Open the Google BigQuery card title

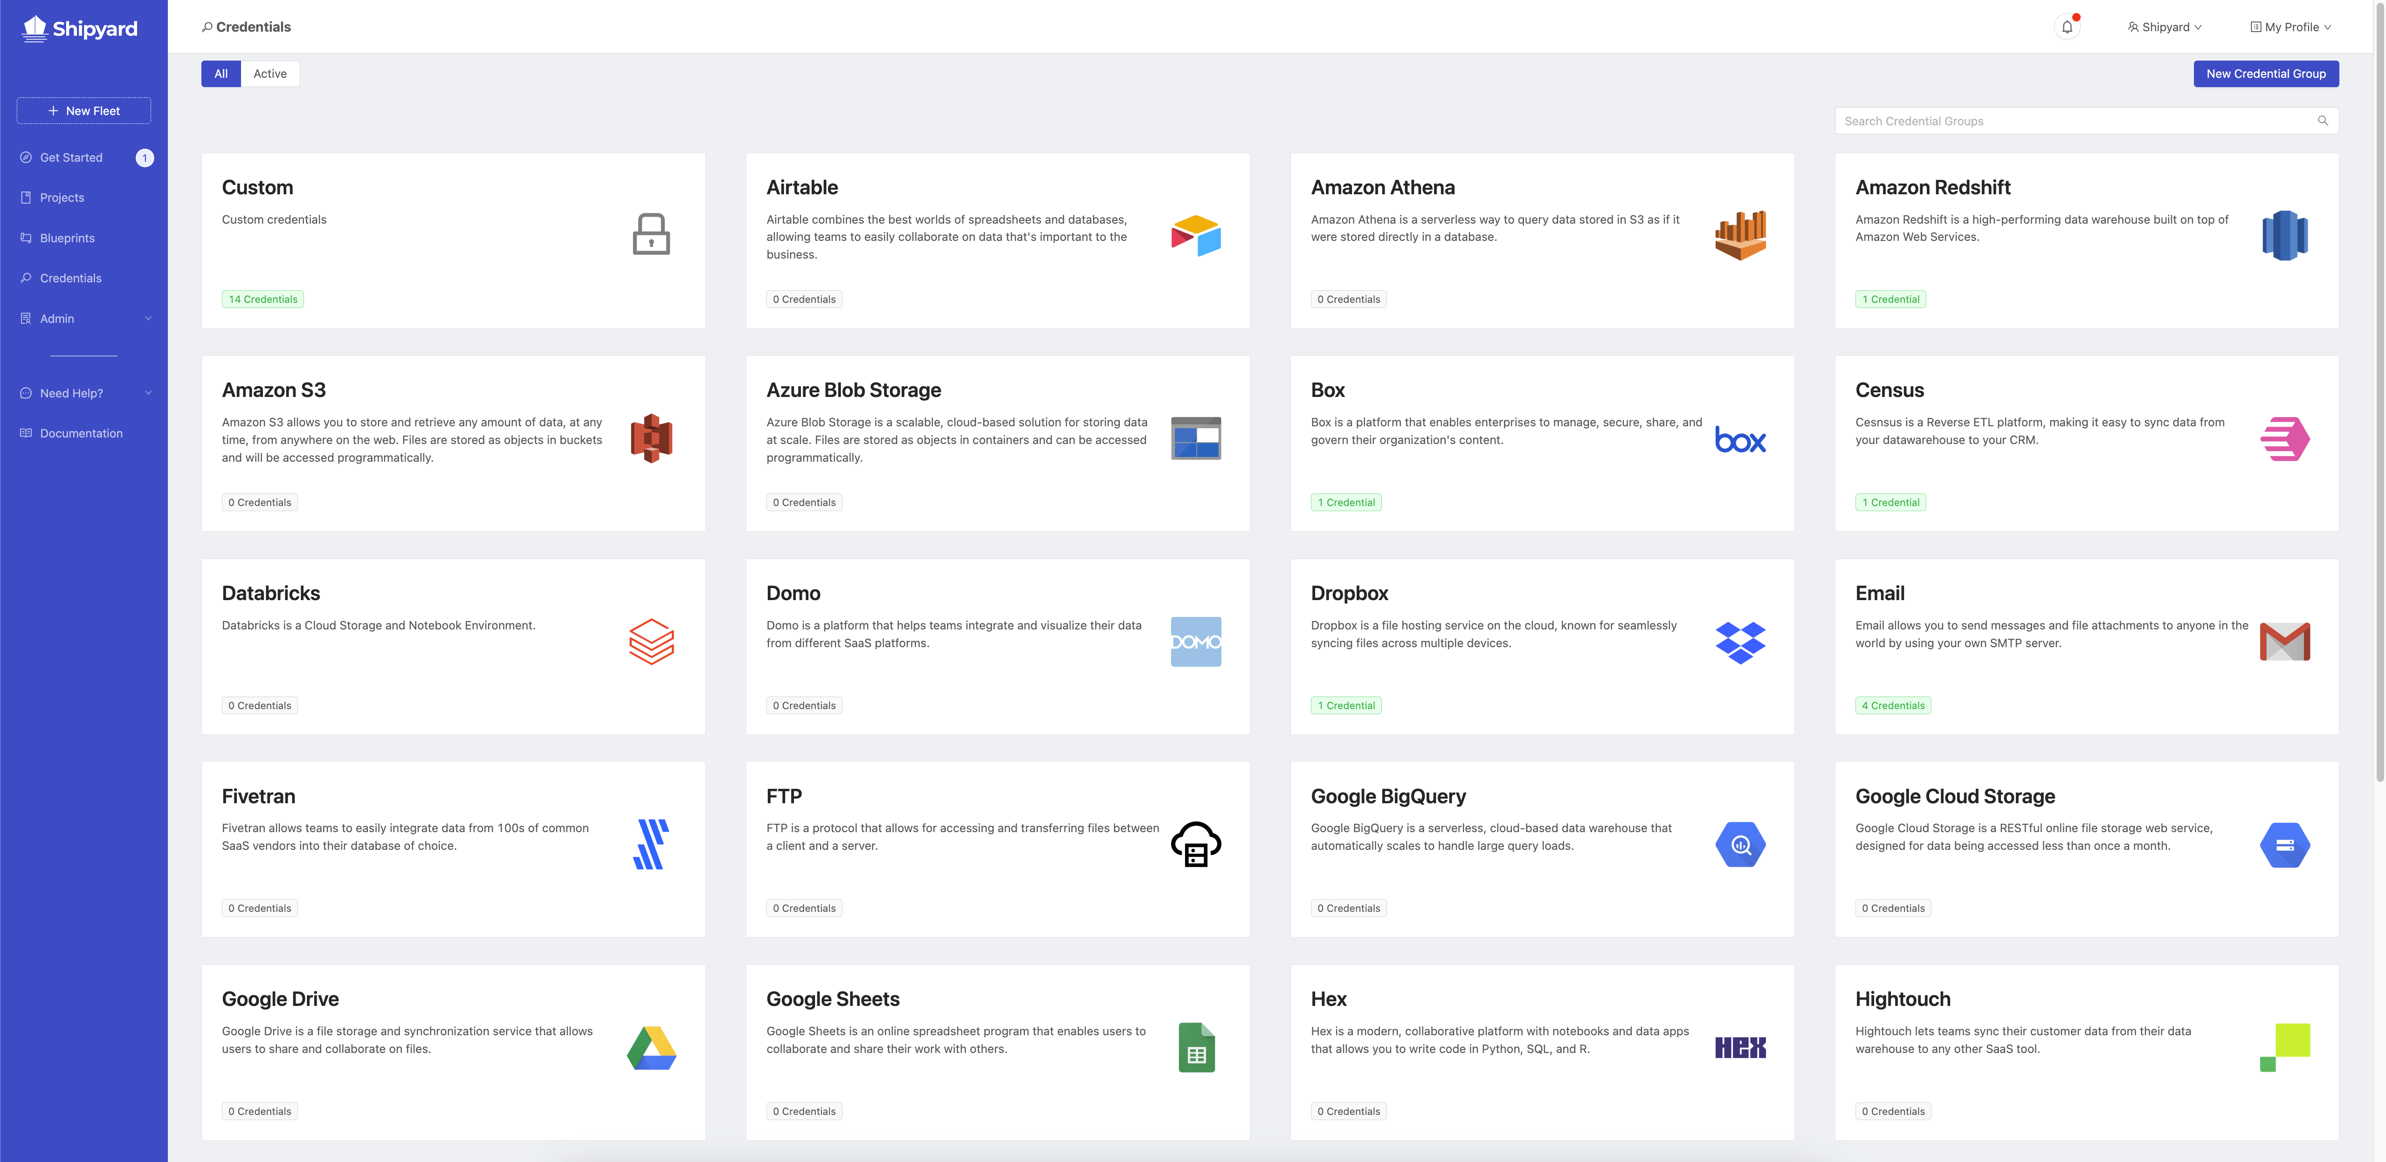pos(1388,796)
